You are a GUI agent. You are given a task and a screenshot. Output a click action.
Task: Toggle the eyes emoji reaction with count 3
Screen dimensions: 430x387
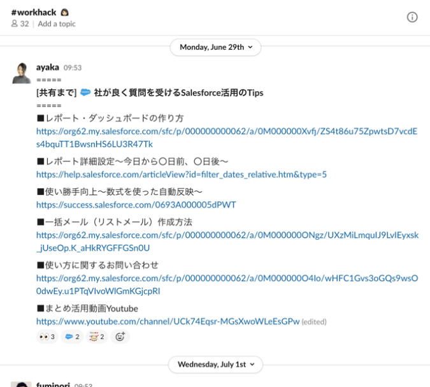[47, 337]
